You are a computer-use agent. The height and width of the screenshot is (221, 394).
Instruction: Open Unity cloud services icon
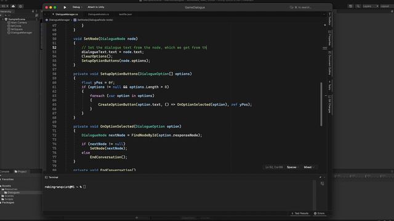14,6
